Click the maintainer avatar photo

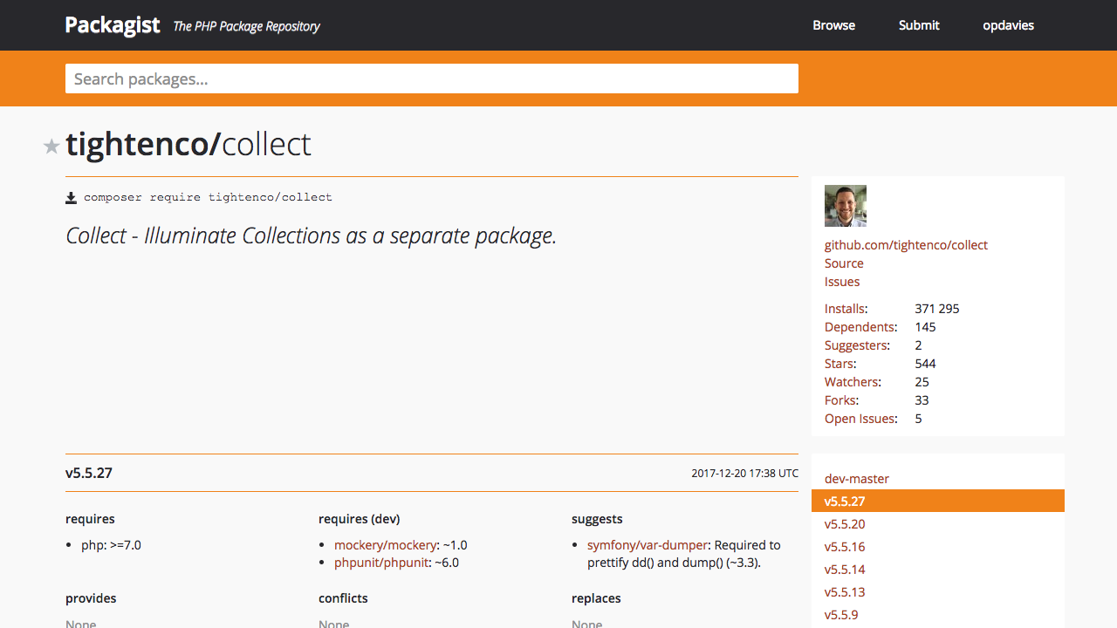[x=845, y=206]
